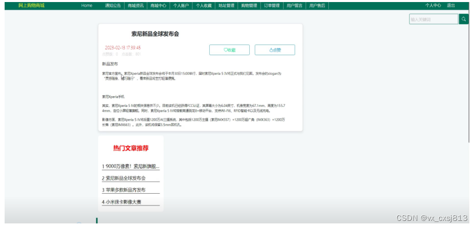Click the magnifier search icon button
This screenshot has height=227, width=475.
464,19
